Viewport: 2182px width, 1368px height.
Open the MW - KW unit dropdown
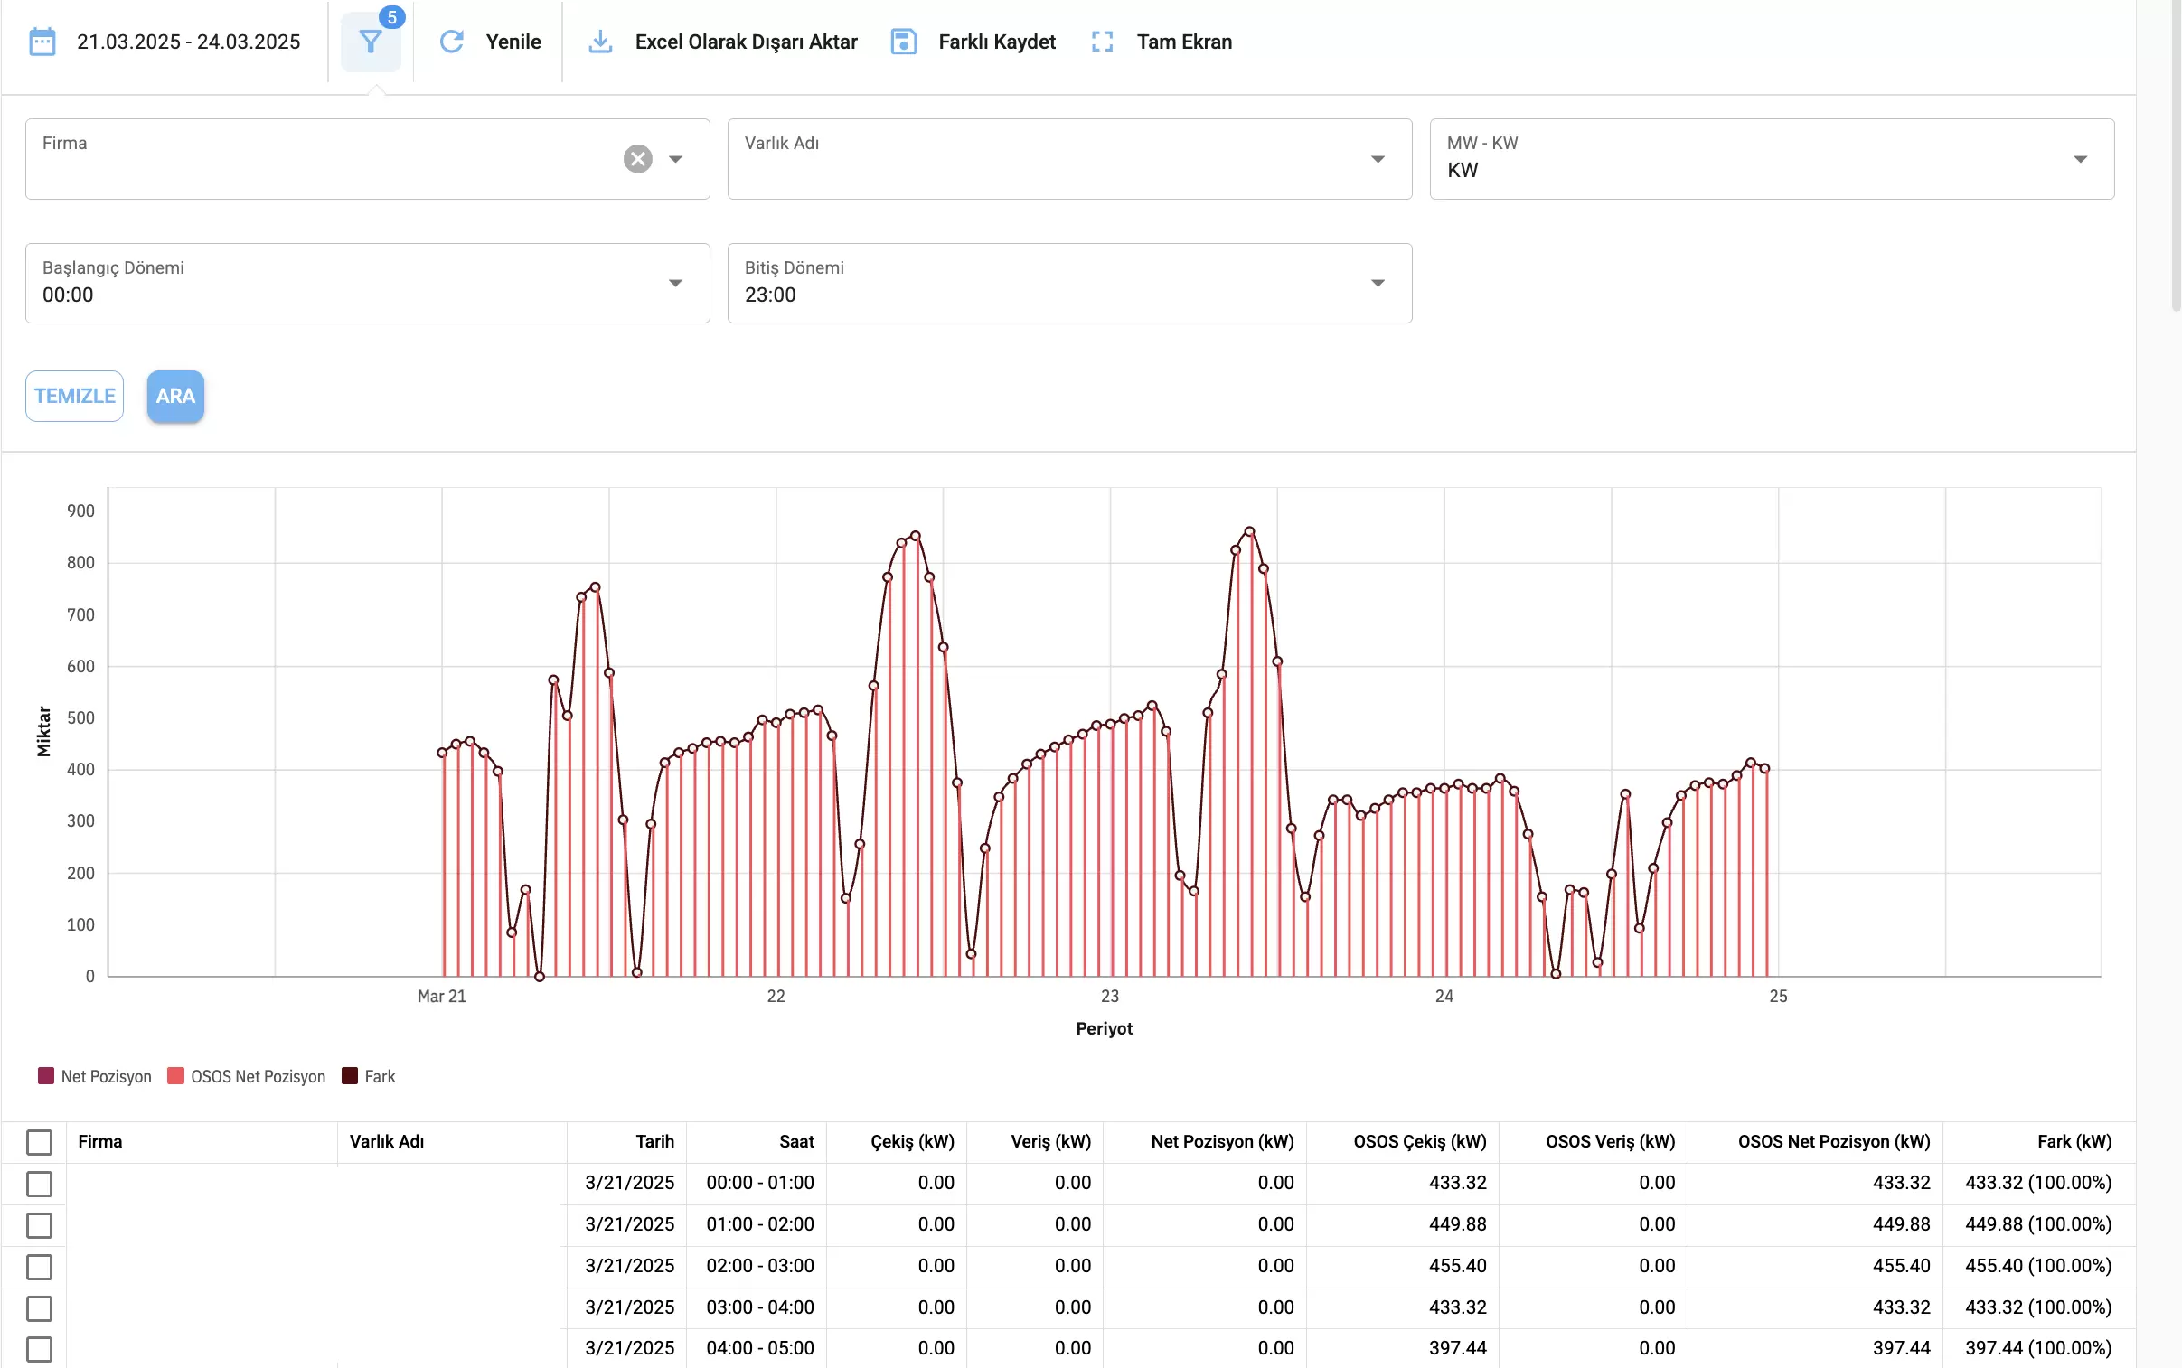[2080, 159]
